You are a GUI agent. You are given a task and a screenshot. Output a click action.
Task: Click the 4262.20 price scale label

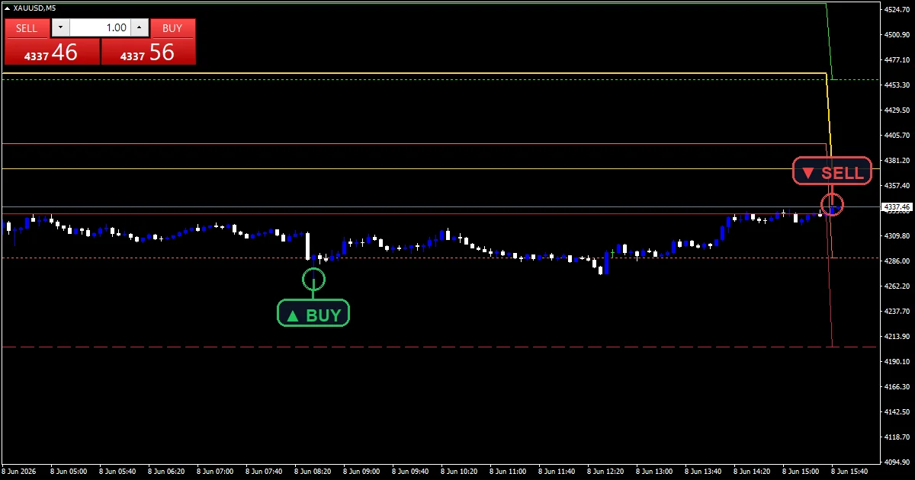895,286
